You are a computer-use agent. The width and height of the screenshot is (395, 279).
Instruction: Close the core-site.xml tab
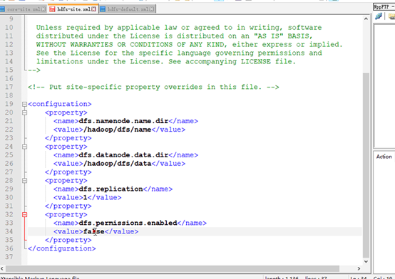coord(43,9)
